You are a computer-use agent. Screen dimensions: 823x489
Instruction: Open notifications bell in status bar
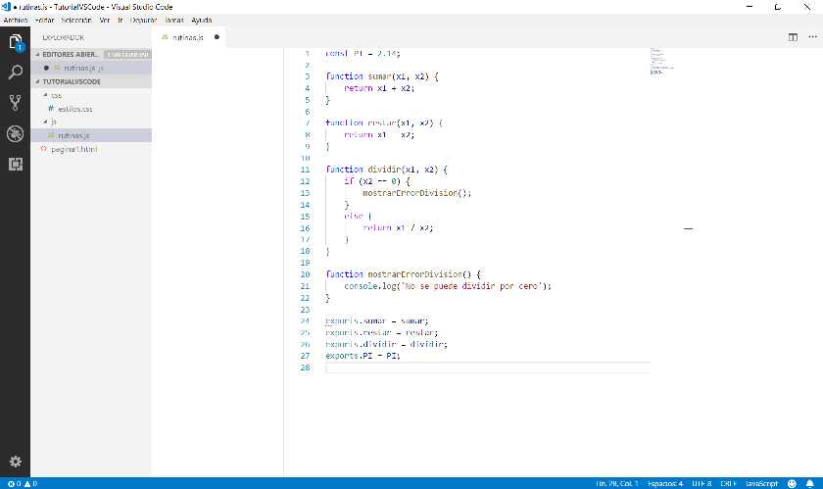[x=810, y=483]
